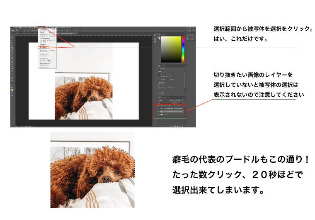
Task: Toggle layer filtering switch in Layers panel
Action: (x=182, y=100)
